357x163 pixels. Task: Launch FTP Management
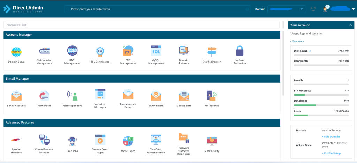[128, 51]
